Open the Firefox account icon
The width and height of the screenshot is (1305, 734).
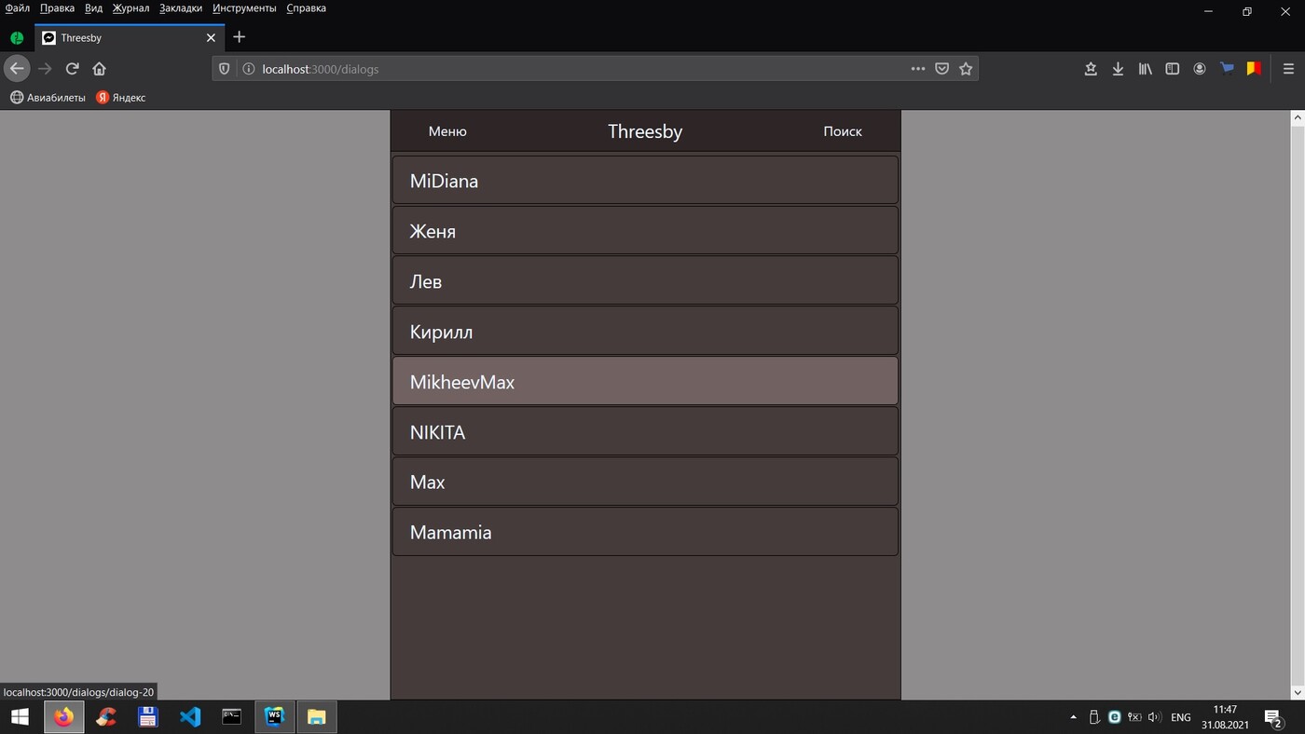tap(1200, 69)
